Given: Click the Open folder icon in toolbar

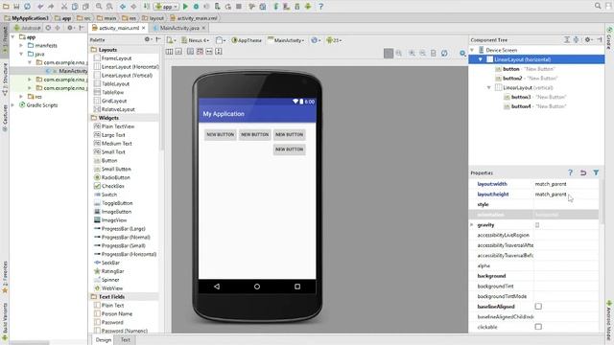Looking at the screenshot, I should [x=6, y=7].
